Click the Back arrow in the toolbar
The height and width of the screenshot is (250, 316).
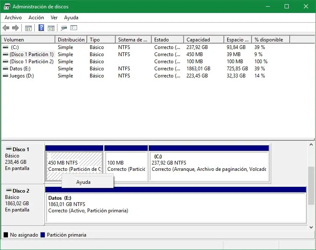point(6,28)
